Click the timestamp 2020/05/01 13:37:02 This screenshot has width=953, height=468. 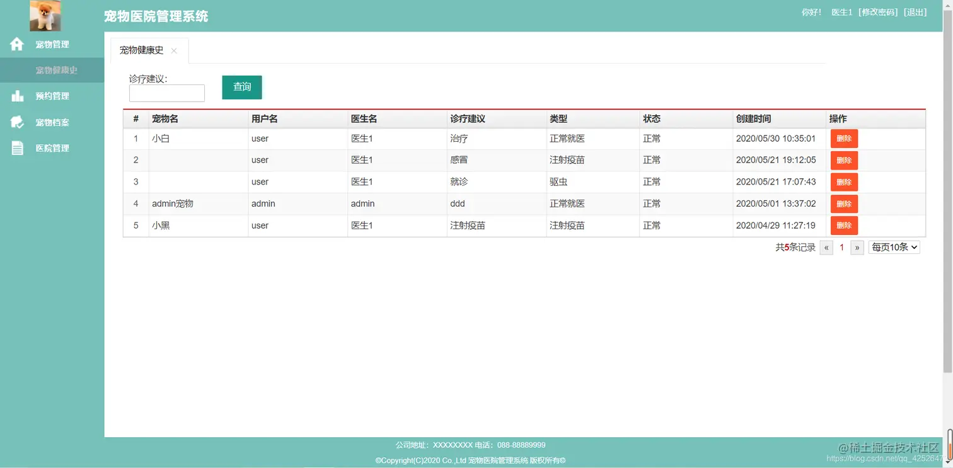[776, 203]
